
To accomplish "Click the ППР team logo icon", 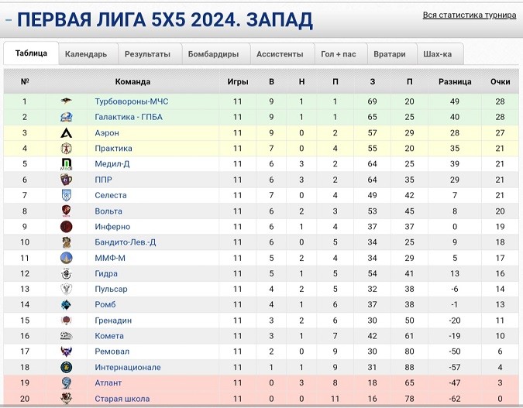I will coord(66,180).
